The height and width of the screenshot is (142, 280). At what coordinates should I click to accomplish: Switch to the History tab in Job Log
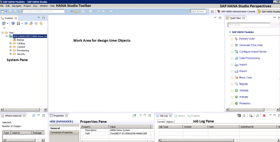tap(170, 122)
